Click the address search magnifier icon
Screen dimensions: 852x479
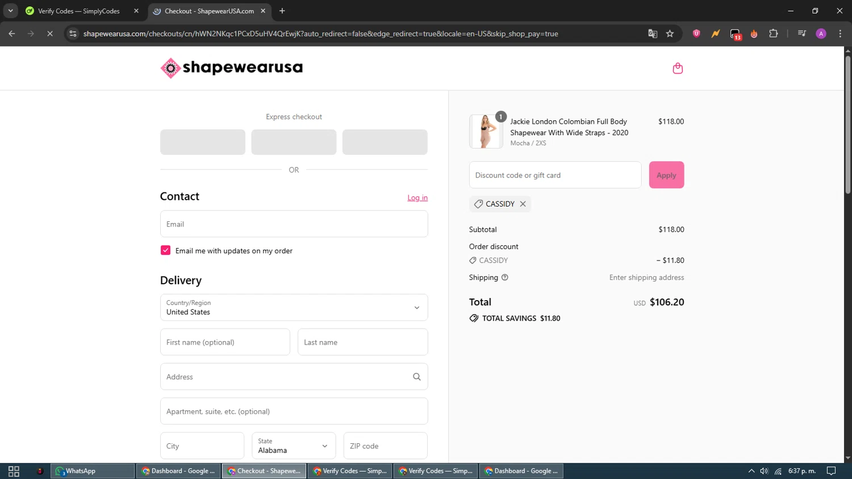pos(416,377)
